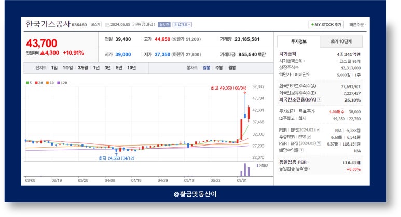Click the 전일 value 39,400
Viewport: 401px width, 217px height.
123,39
